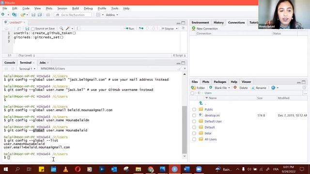This screenshot has height=174, width=310.
Task: Open the Addins dropdown
Action: [112, 15]
